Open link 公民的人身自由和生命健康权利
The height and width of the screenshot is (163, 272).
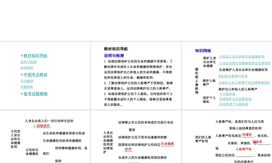(x=242, y=57)
